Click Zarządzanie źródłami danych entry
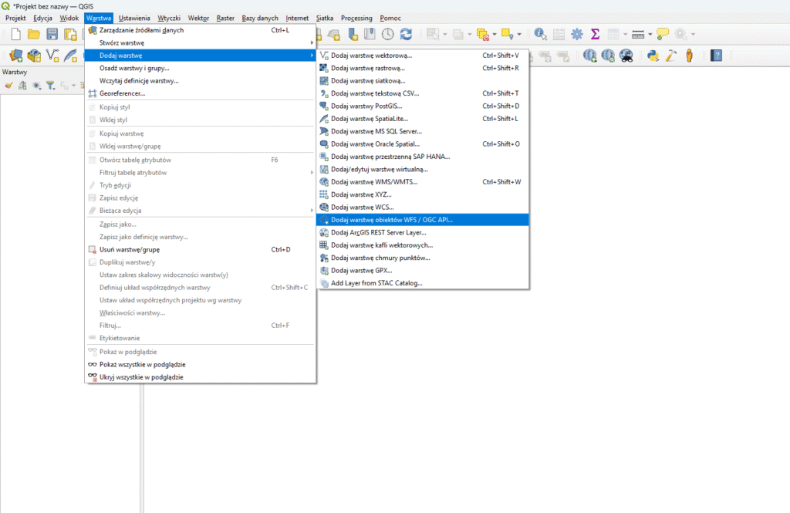The height and width of the screenshot is (513, 790). click(141, 30)
